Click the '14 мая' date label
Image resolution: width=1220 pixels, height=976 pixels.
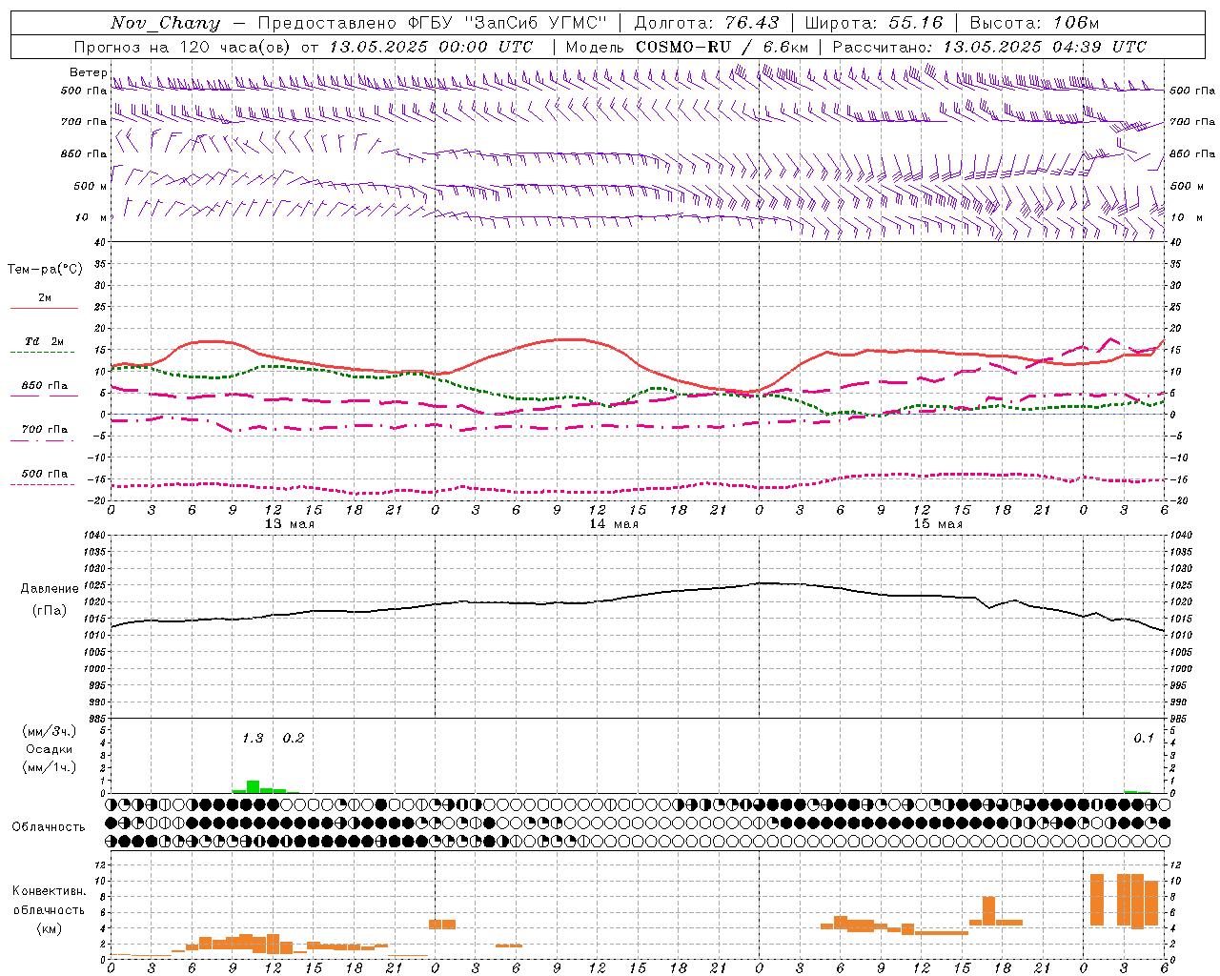[x=613, y=524]
